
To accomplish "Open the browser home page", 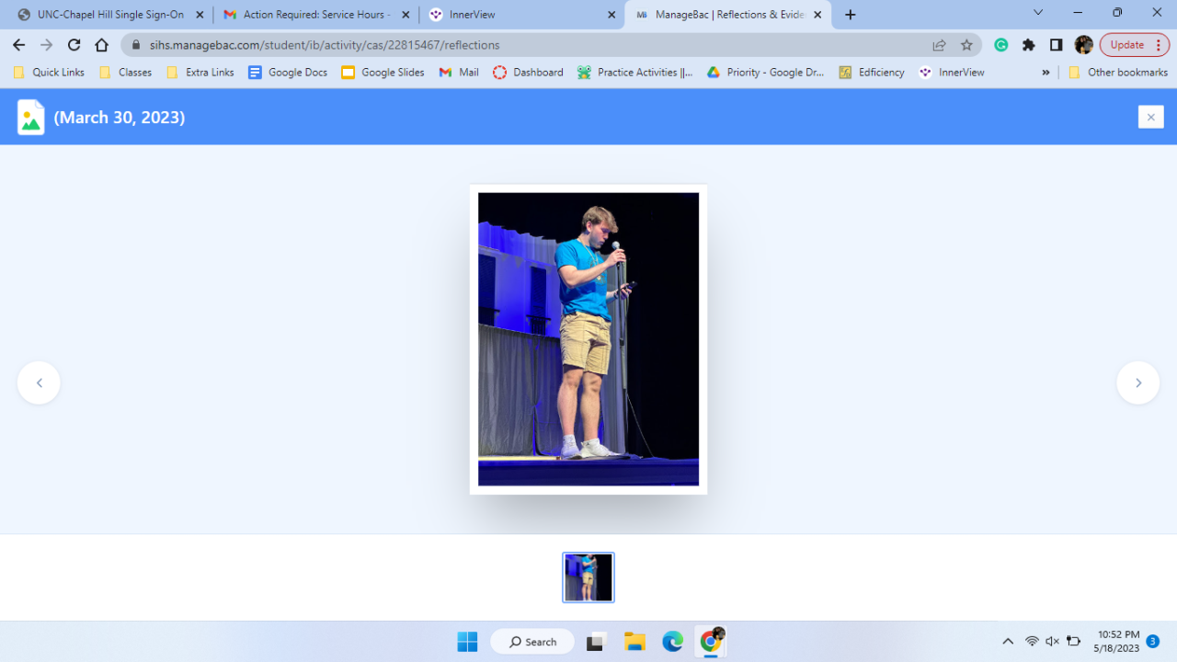I will click(102, 45).
